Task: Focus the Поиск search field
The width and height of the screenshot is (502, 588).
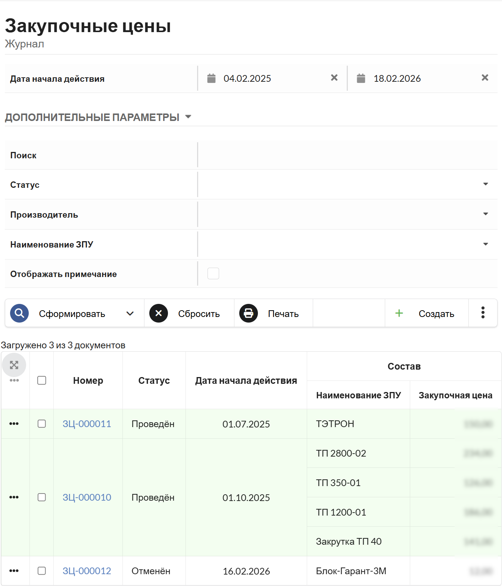Action: [347, 155]
